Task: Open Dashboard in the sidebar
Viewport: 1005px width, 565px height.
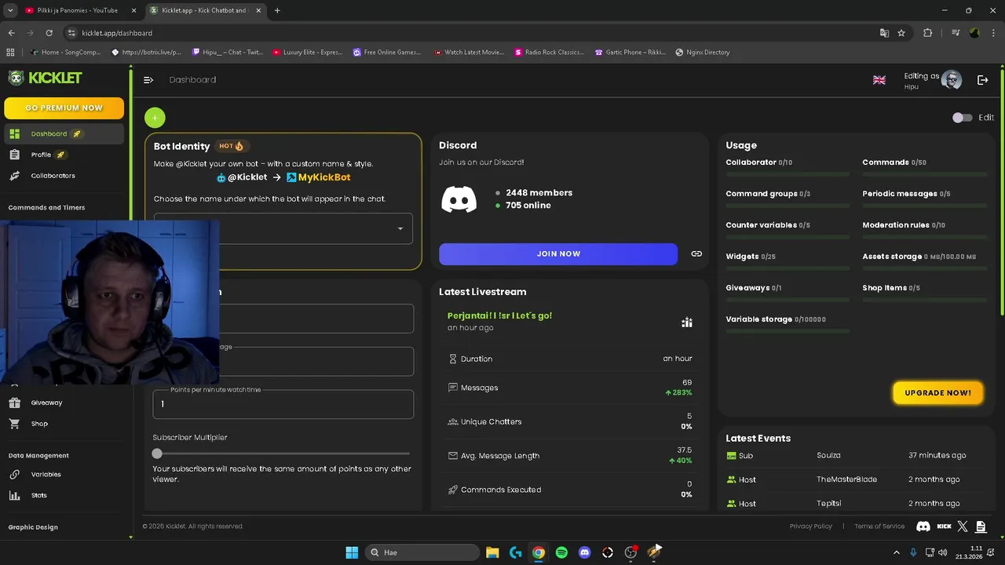Action: coord(64,133)
